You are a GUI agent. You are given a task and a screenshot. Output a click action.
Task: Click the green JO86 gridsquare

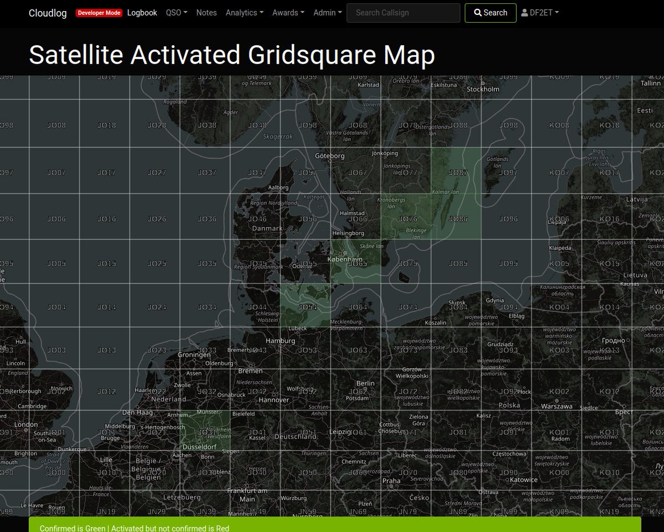pyautogui.click(x=456, y=217)
